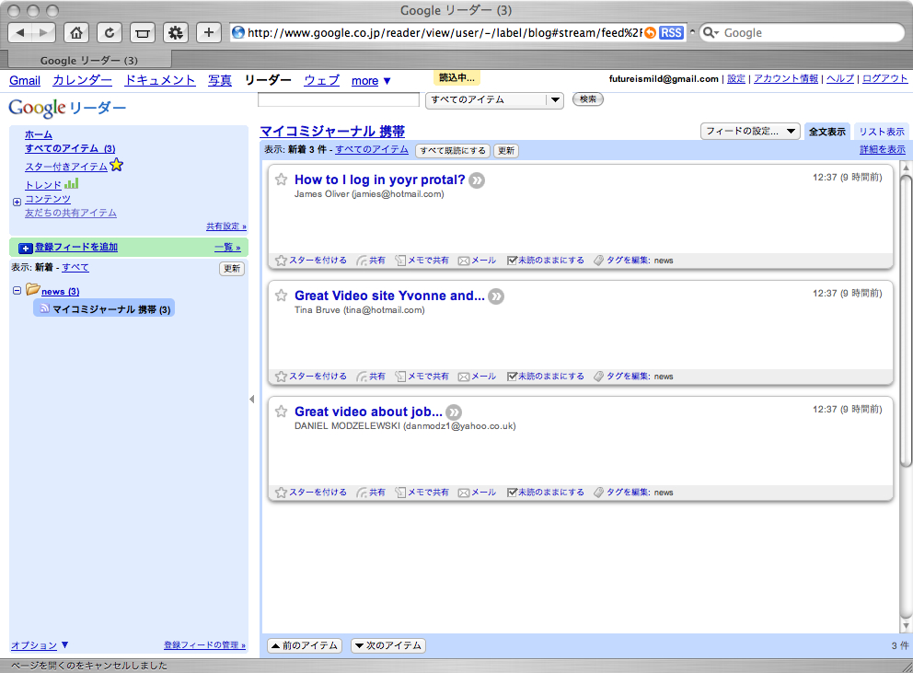Expand the コンテンツ section with the plus box
This screenshot has height=673, width=913.
coord(17,202)
